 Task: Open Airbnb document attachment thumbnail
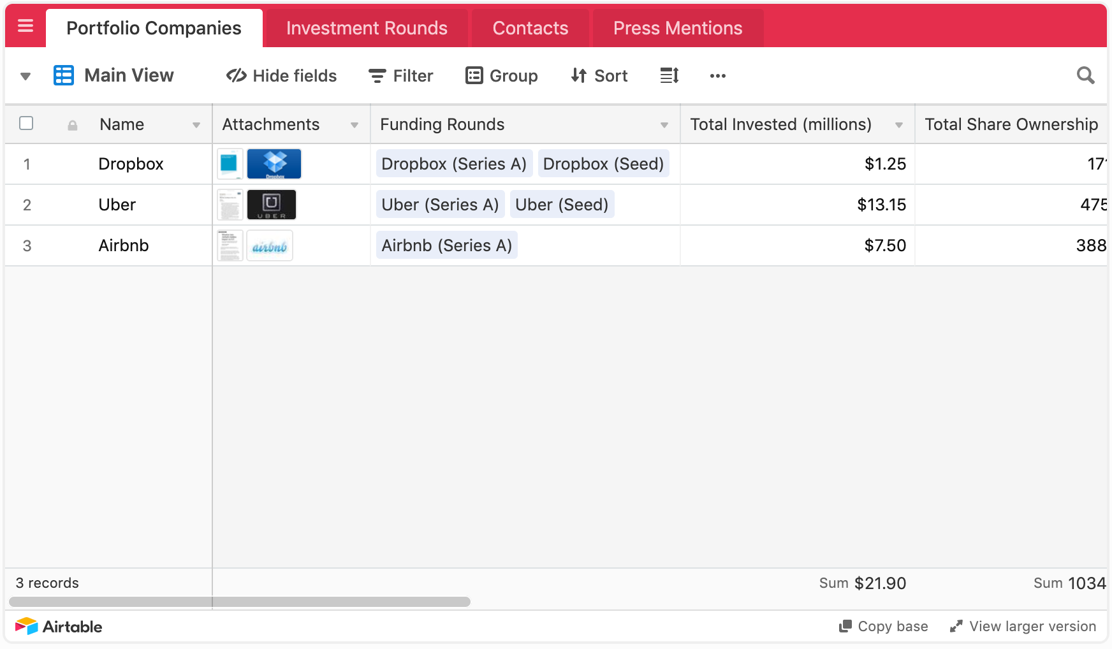coord(230,245)
